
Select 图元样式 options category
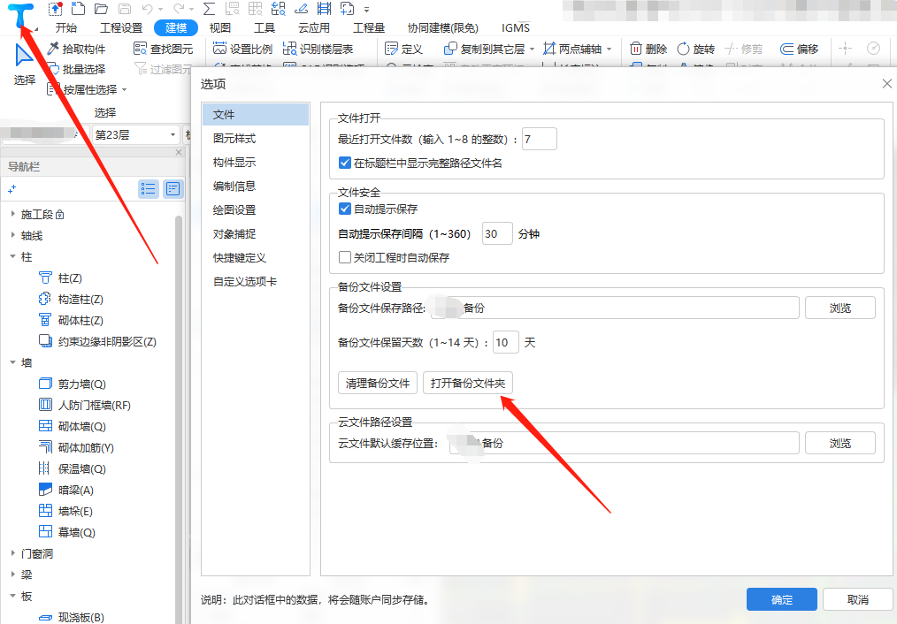[255, 138]
